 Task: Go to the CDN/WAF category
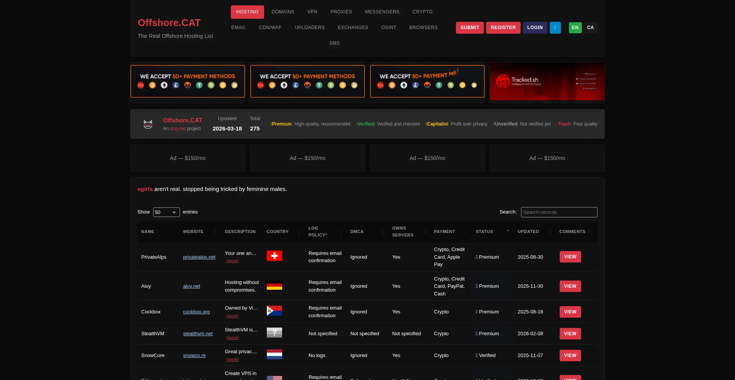point(270,28)
